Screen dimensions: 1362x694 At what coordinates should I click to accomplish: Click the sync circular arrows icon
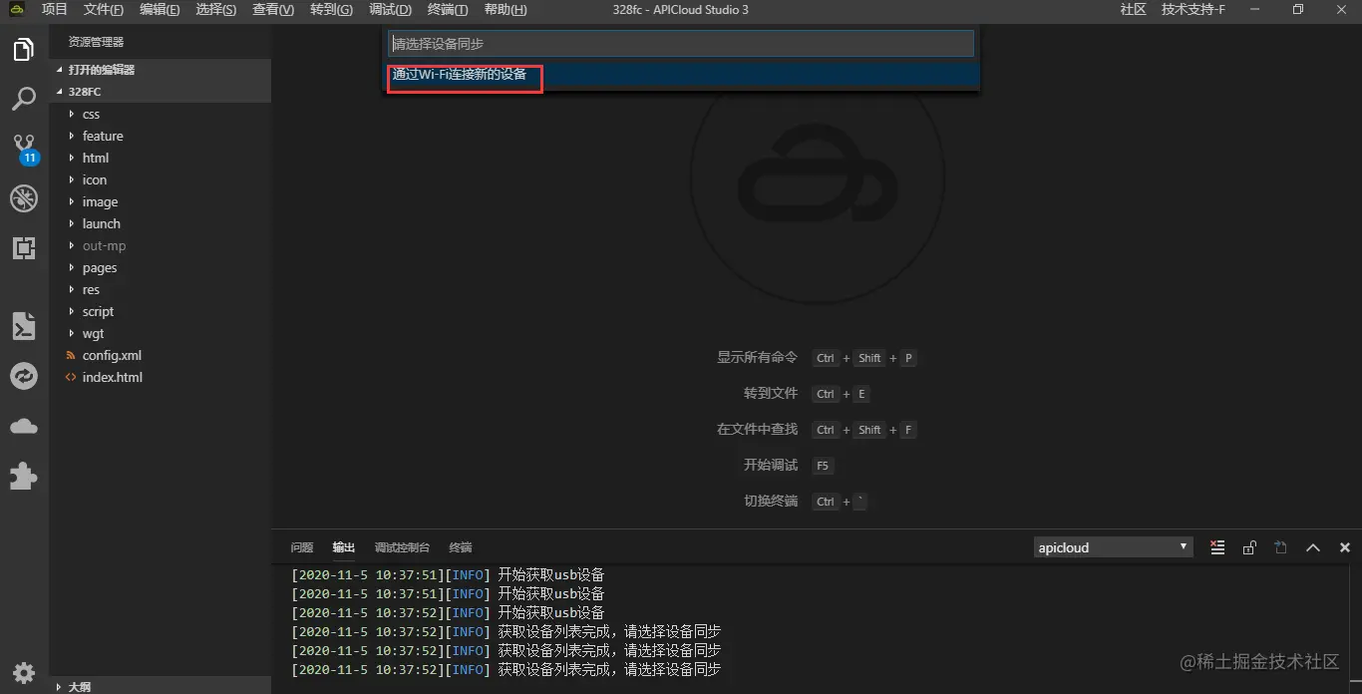tap(24, 376)
